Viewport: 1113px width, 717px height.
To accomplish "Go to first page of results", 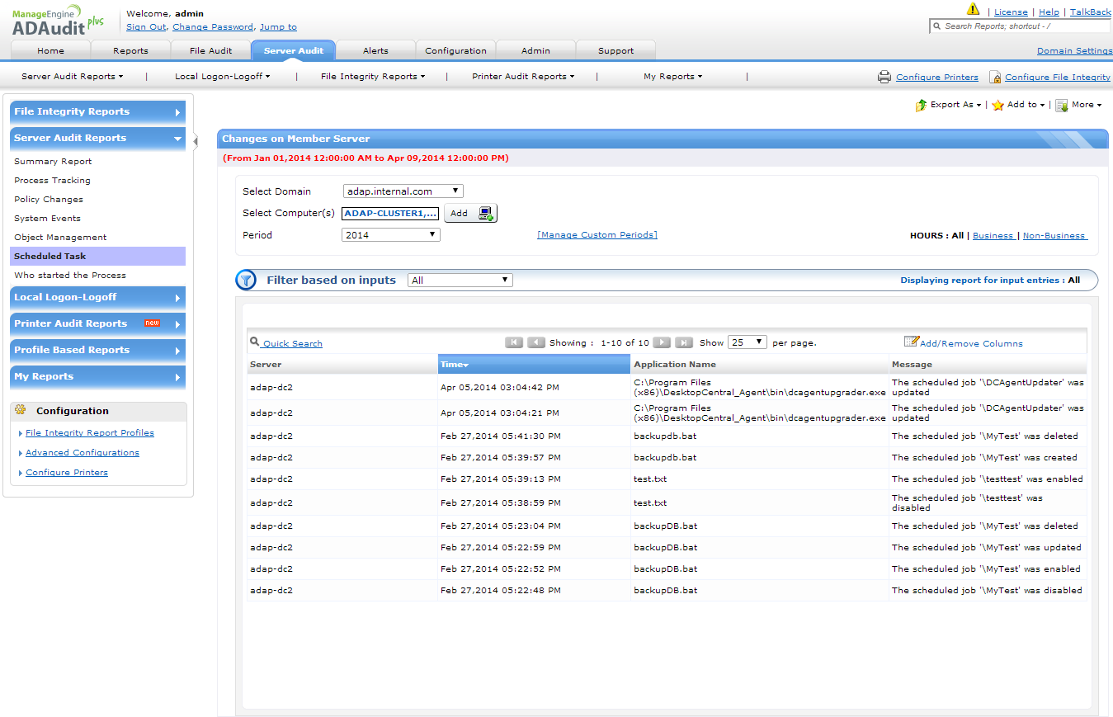I will click(x=514, y=342).
